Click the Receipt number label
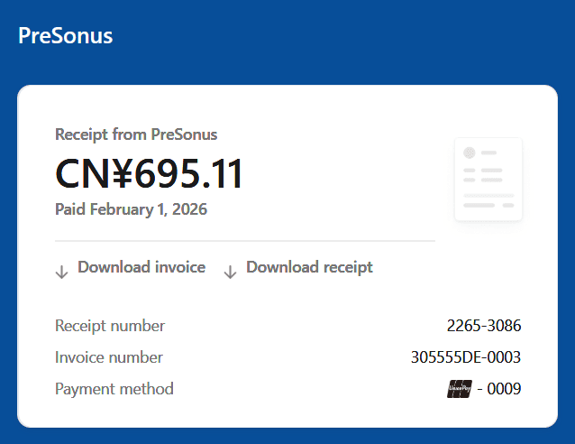 point(110,326)
